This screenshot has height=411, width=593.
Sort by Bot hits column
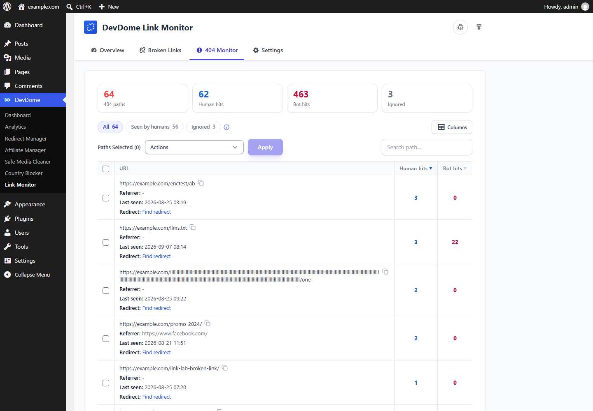click(455, 169)
